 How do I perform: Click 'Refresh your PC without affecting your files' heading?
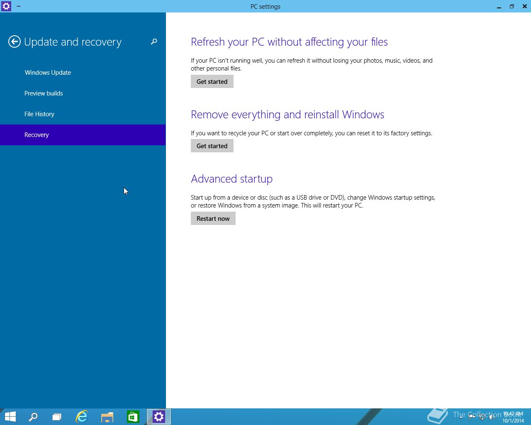[289, 42]
